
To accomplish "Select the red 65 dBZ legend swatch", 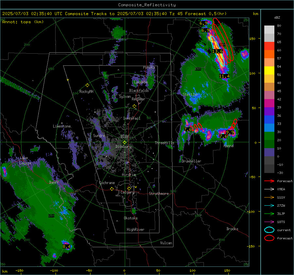I will [x=269, y=46].
